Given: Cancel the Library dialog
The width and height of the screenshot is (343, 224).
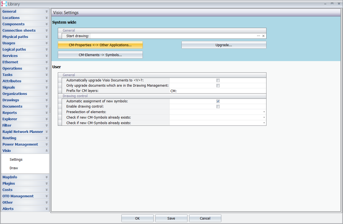Looking at the screenshot, I should click(x=205, y=218).
